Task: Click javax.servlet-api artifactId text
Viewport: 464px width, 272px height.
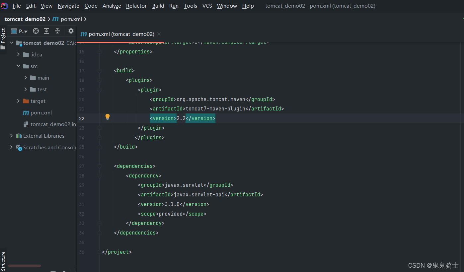Action: [199, 195]
